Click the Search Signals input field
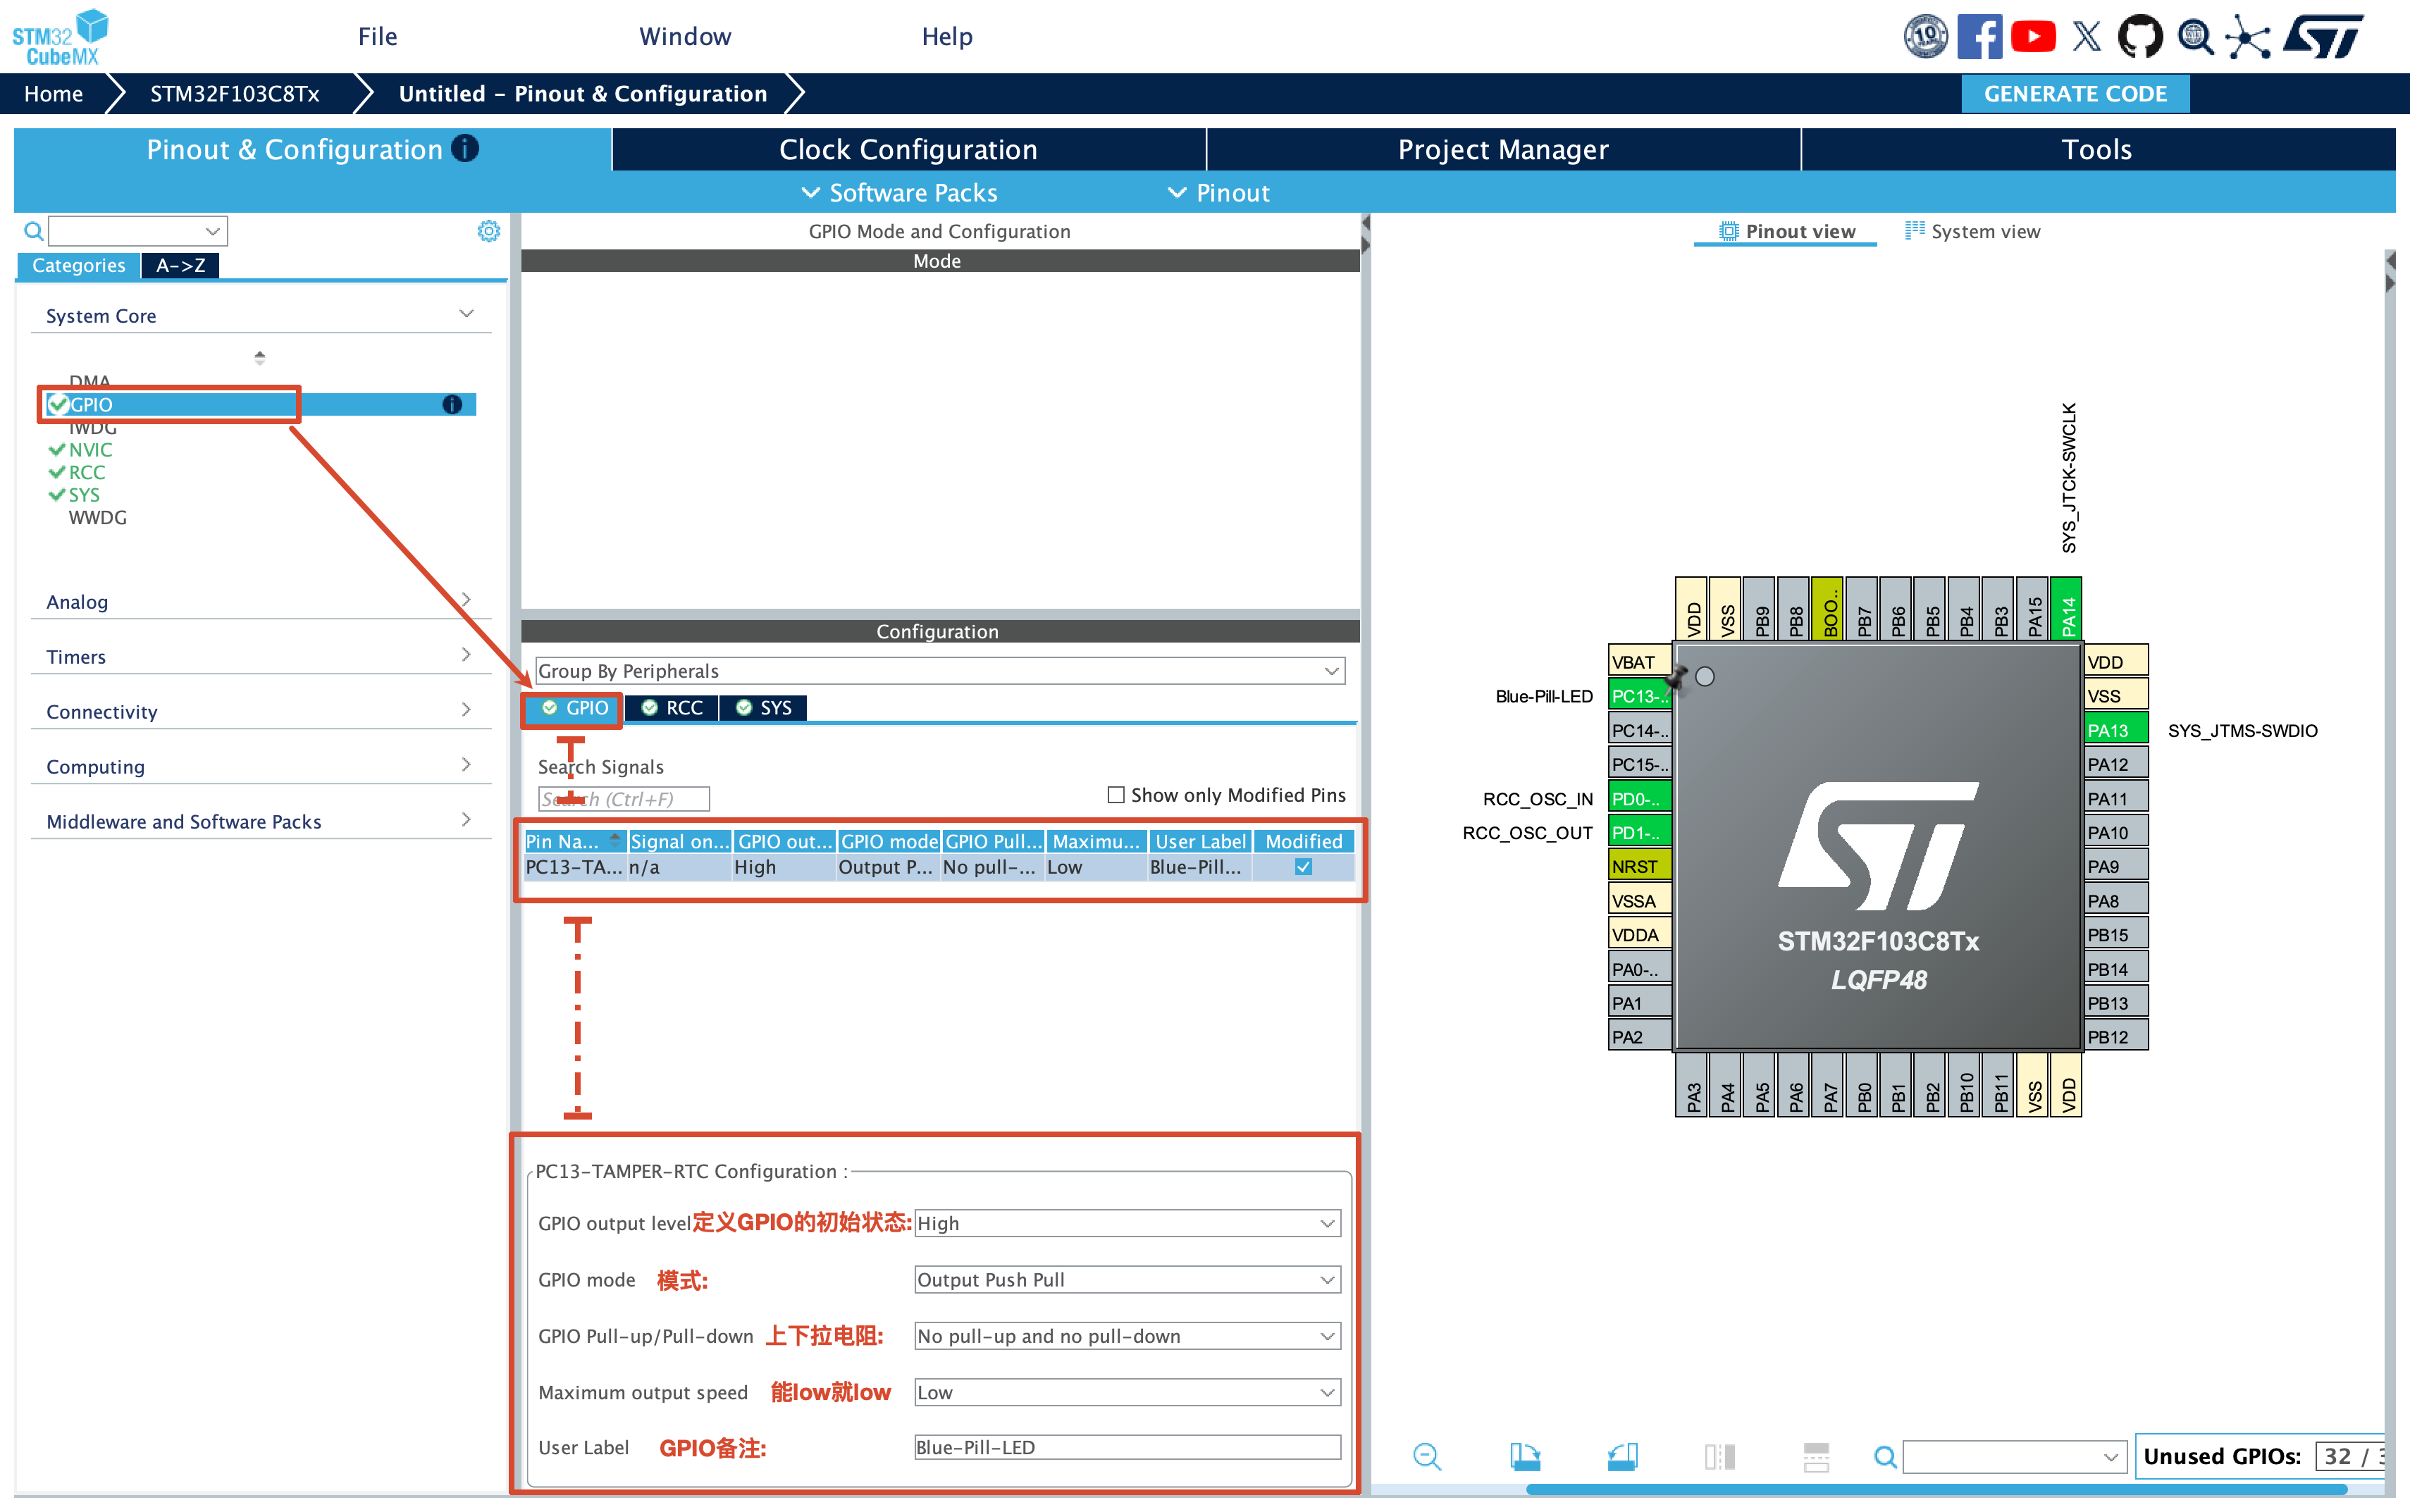The width and height of the screenshot is (2410, 1512). pyautogui.click(x=624, y=799)
